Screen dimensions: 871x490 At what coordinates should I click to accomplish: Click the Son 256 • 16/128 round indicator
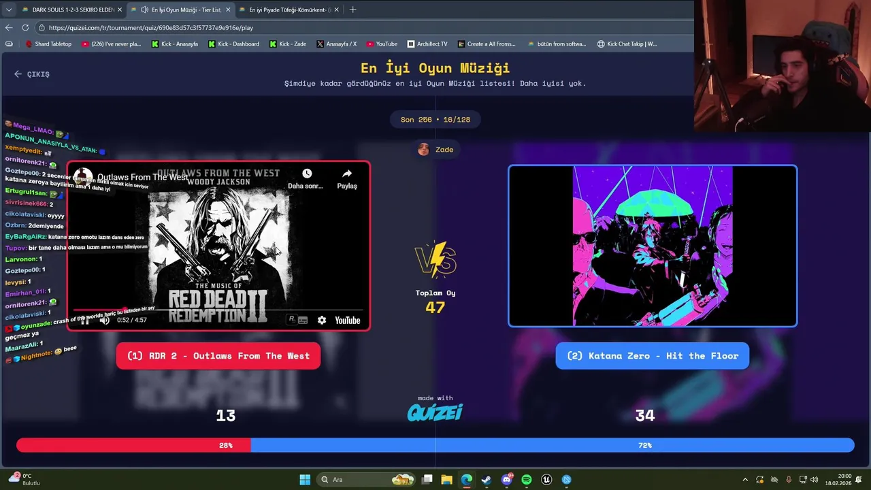click(435, 120)
